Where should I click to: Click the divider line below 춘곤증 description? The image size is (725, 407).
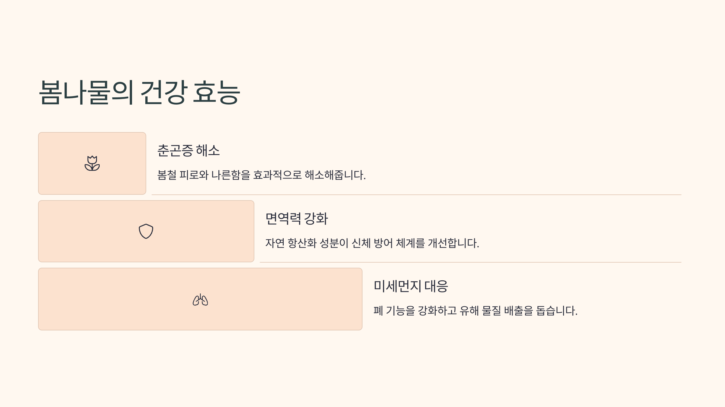pyautogui.click(x=416, y=195)
